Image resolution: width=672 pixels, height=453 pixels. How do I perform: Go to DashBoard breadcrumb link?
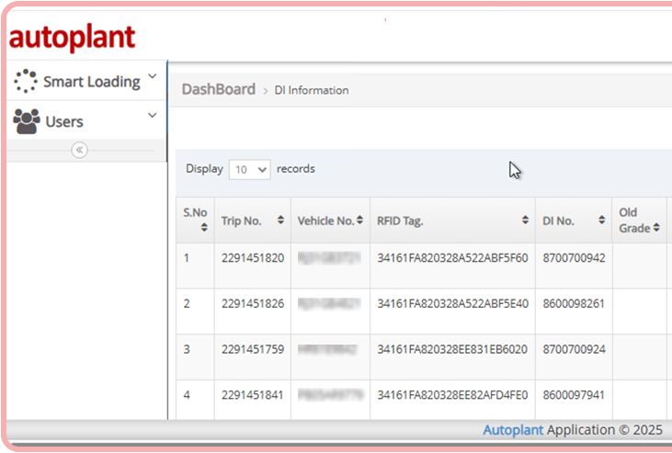(x=218, y=89)
